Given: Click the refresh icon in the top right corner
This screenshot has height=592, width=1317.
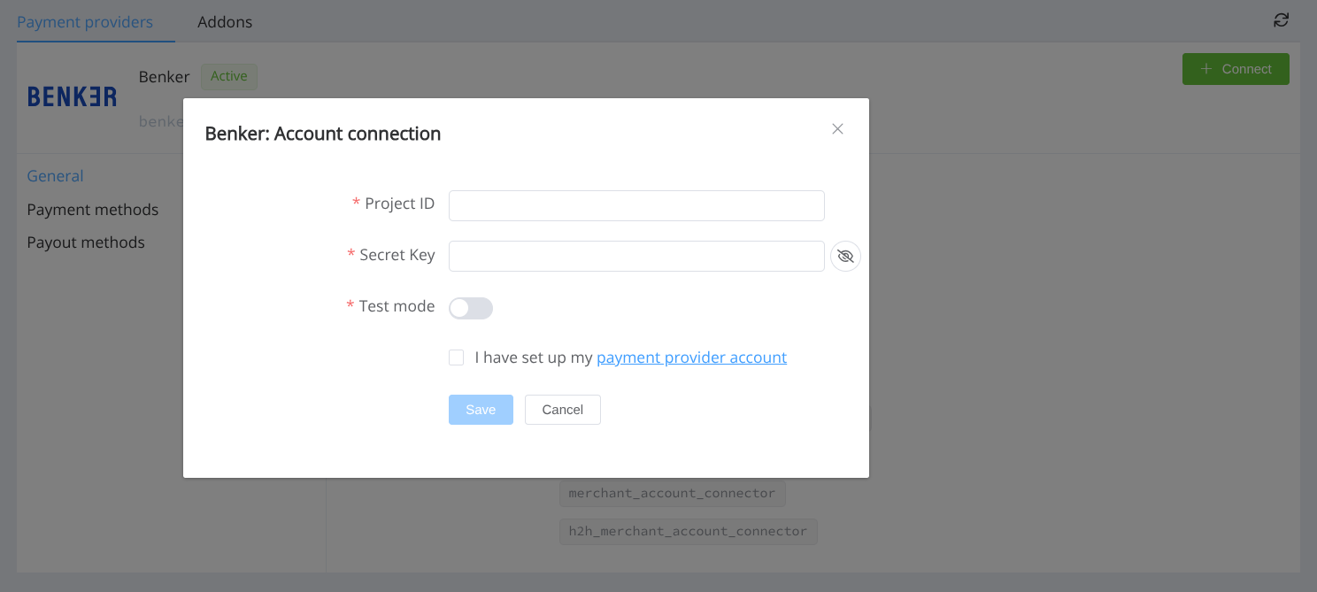Looking at the screenshot, I should (1281, 19).
